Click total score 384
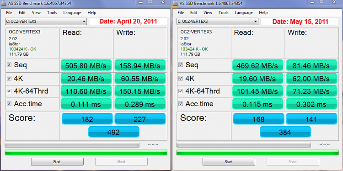 (x=285, y=132)
